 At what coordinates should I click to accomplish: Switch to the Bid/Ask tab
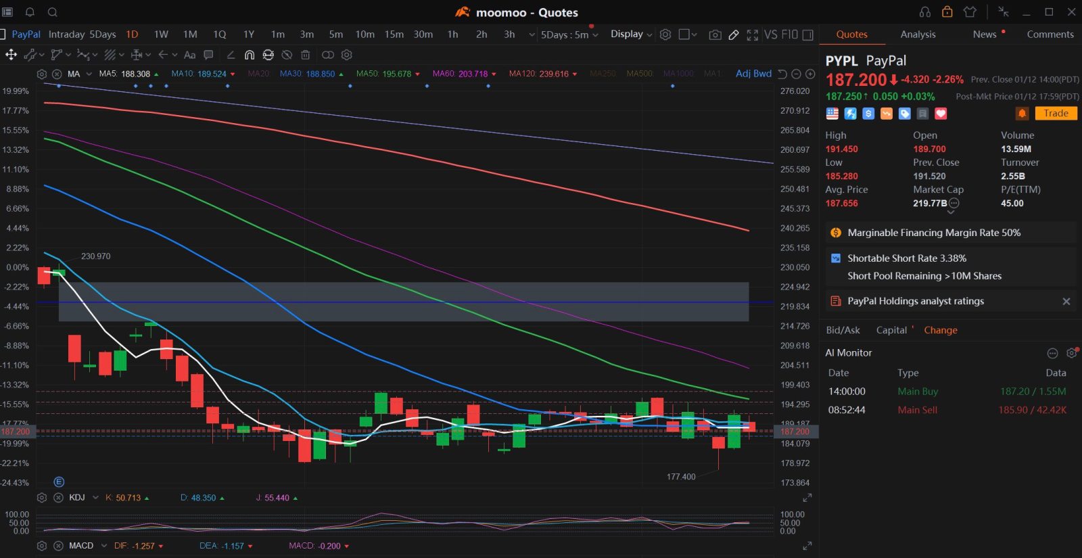point(843,330)
